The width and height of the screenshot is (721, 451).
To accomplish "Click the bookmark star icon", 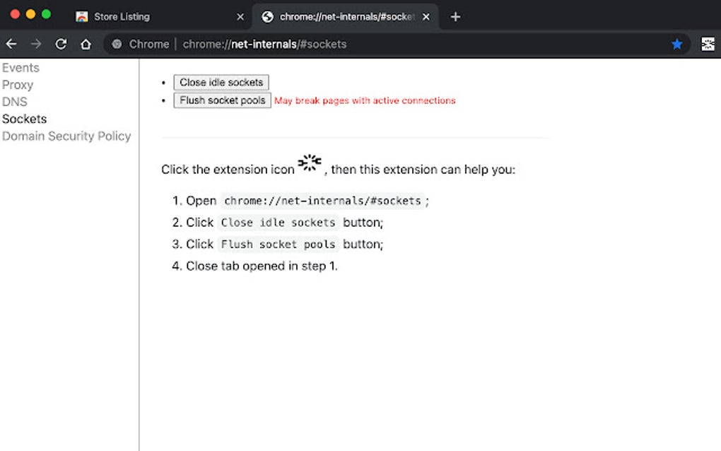I will coord(677,44).
